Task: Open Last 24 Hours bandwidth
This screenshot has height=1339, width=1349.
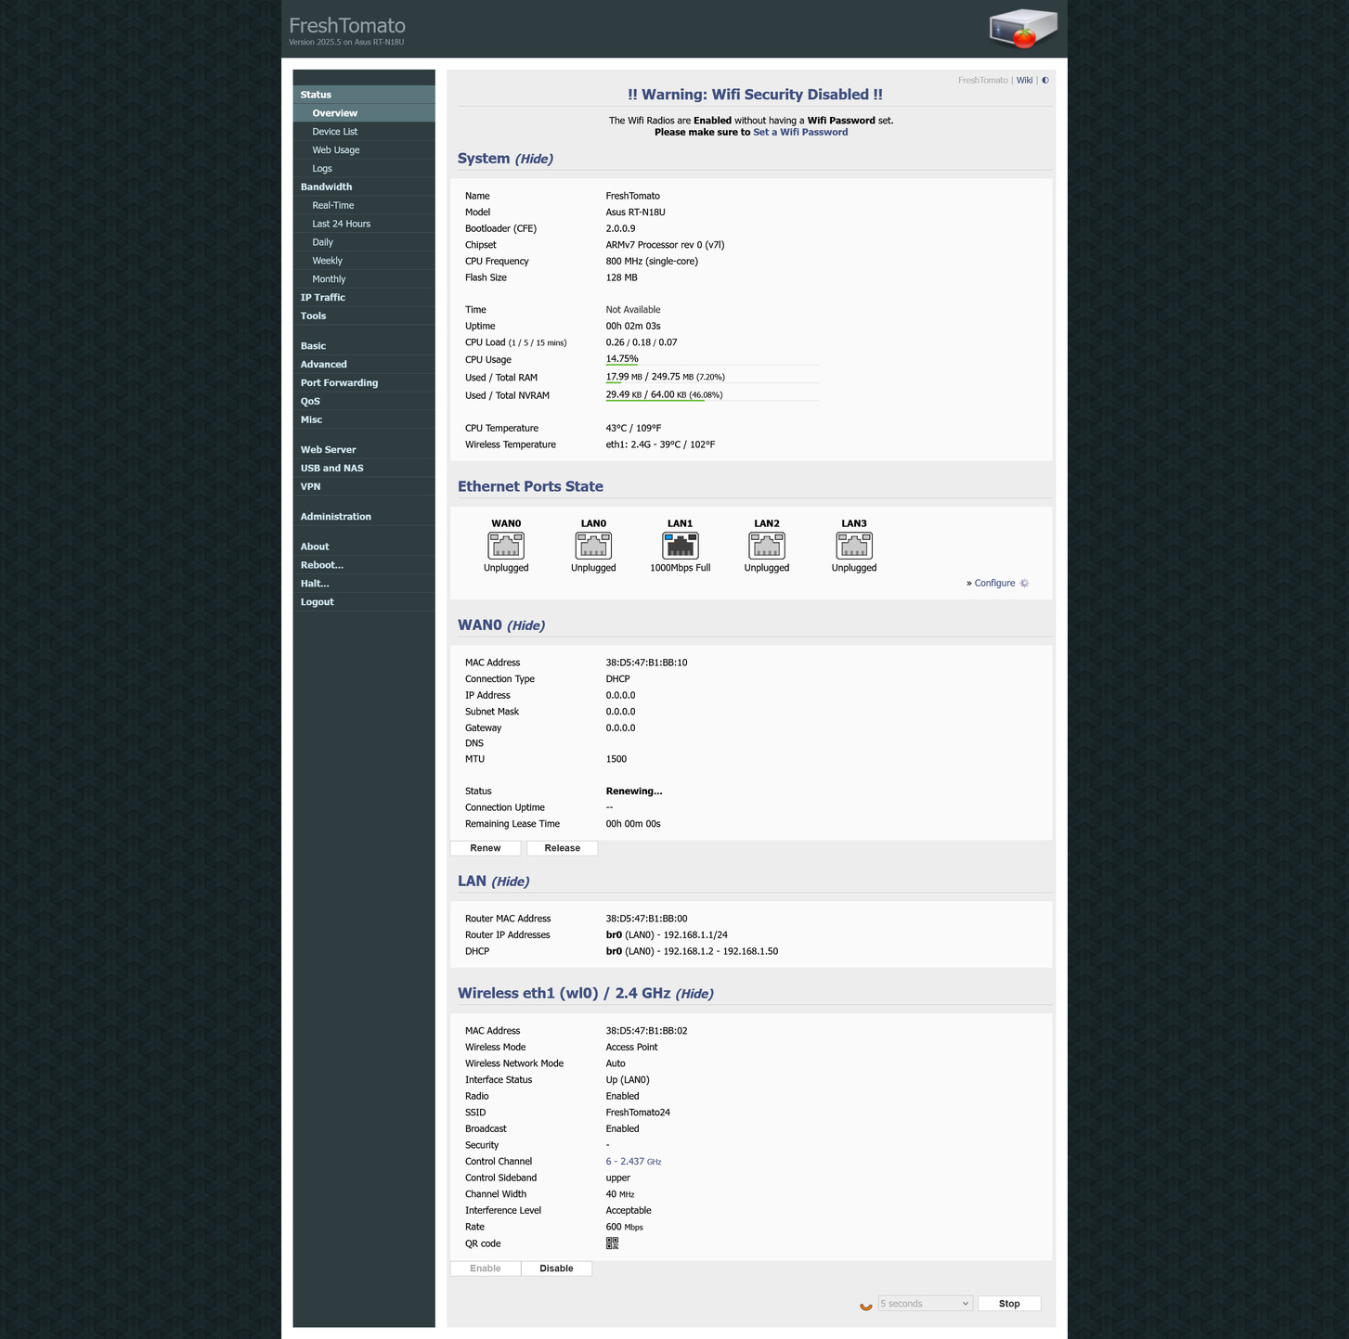Action: coord(364,225)
